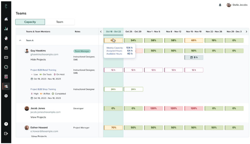
Task: Select the active Teams people icon
Action: click(x=6, y=86)
